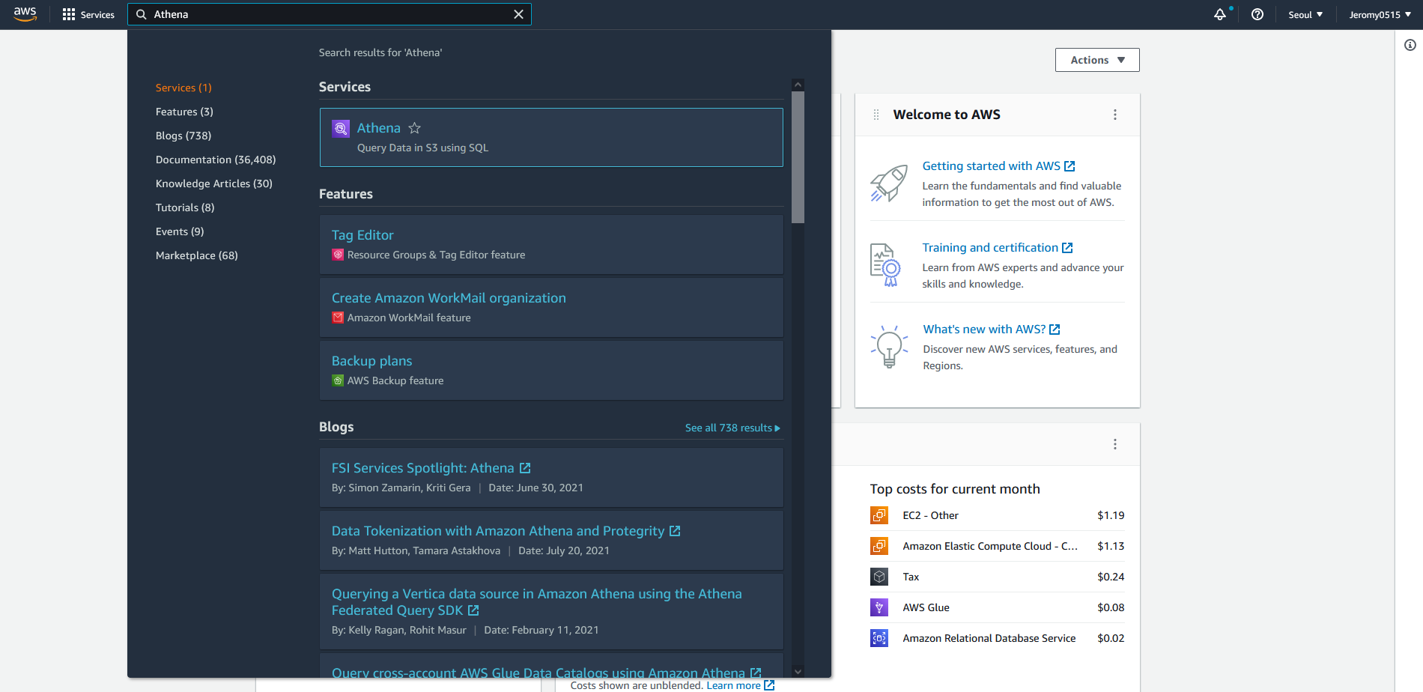The width and height of the screenshot is (1423, 692).
Task: Expand the Actions dropdown button
Action: coord(1097,60)
